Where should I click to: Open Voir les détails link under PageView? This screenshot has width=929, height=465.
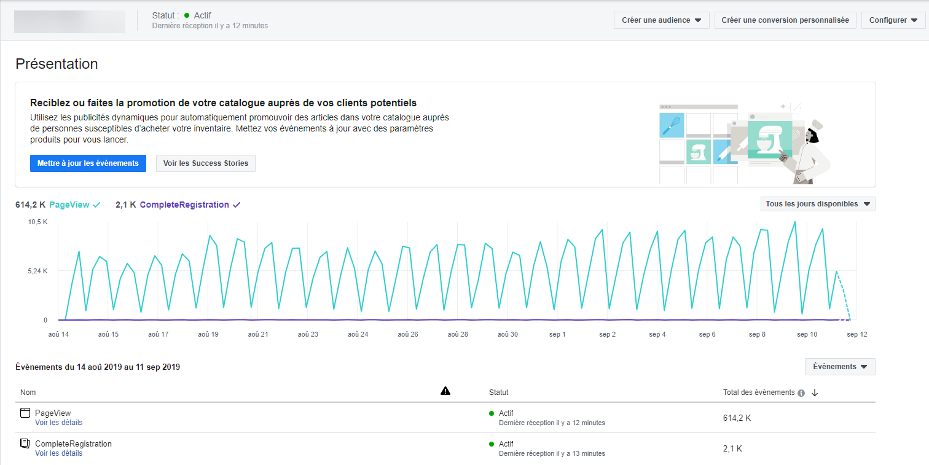pyautogui.click(x=58, y=423)
